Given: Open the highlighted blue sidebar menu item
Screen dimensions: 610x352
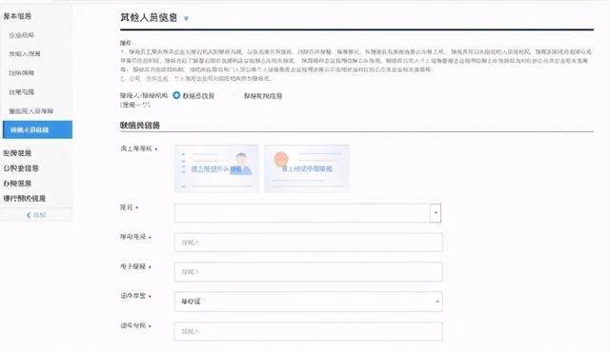Looking at the screenshot, I should (x=37, y=129).
